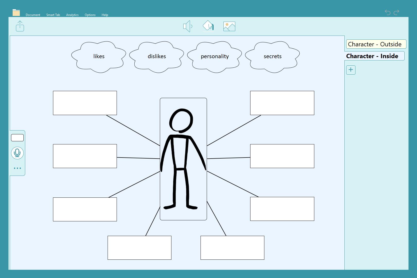Viewport: 417px width, 278px height.
Task: Click the undo arrow
Action: tap(387, 12)
